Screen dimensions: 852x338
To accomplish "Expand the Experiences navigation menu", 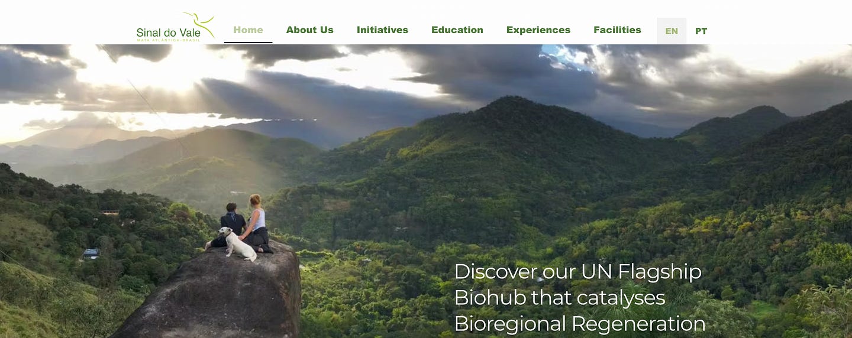I will [x=538, y=30].
